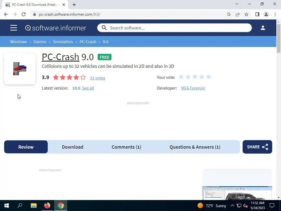281x211 pixels.
Task: Open Chrome three-dot menu
Action: (275, 14)
